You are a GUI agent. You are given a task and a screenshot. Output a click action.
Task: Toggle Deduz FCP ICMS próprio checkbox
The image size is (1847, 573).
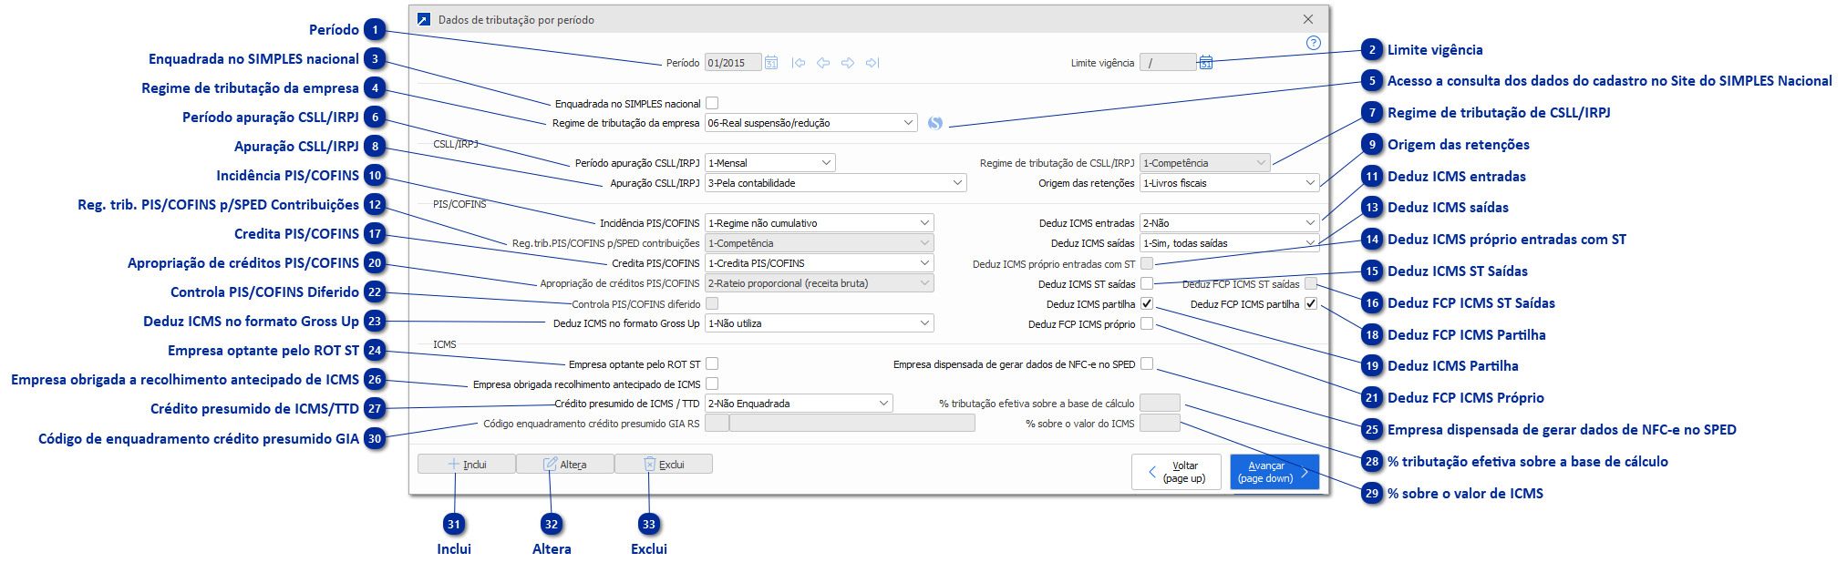(x=1147, y=323)
